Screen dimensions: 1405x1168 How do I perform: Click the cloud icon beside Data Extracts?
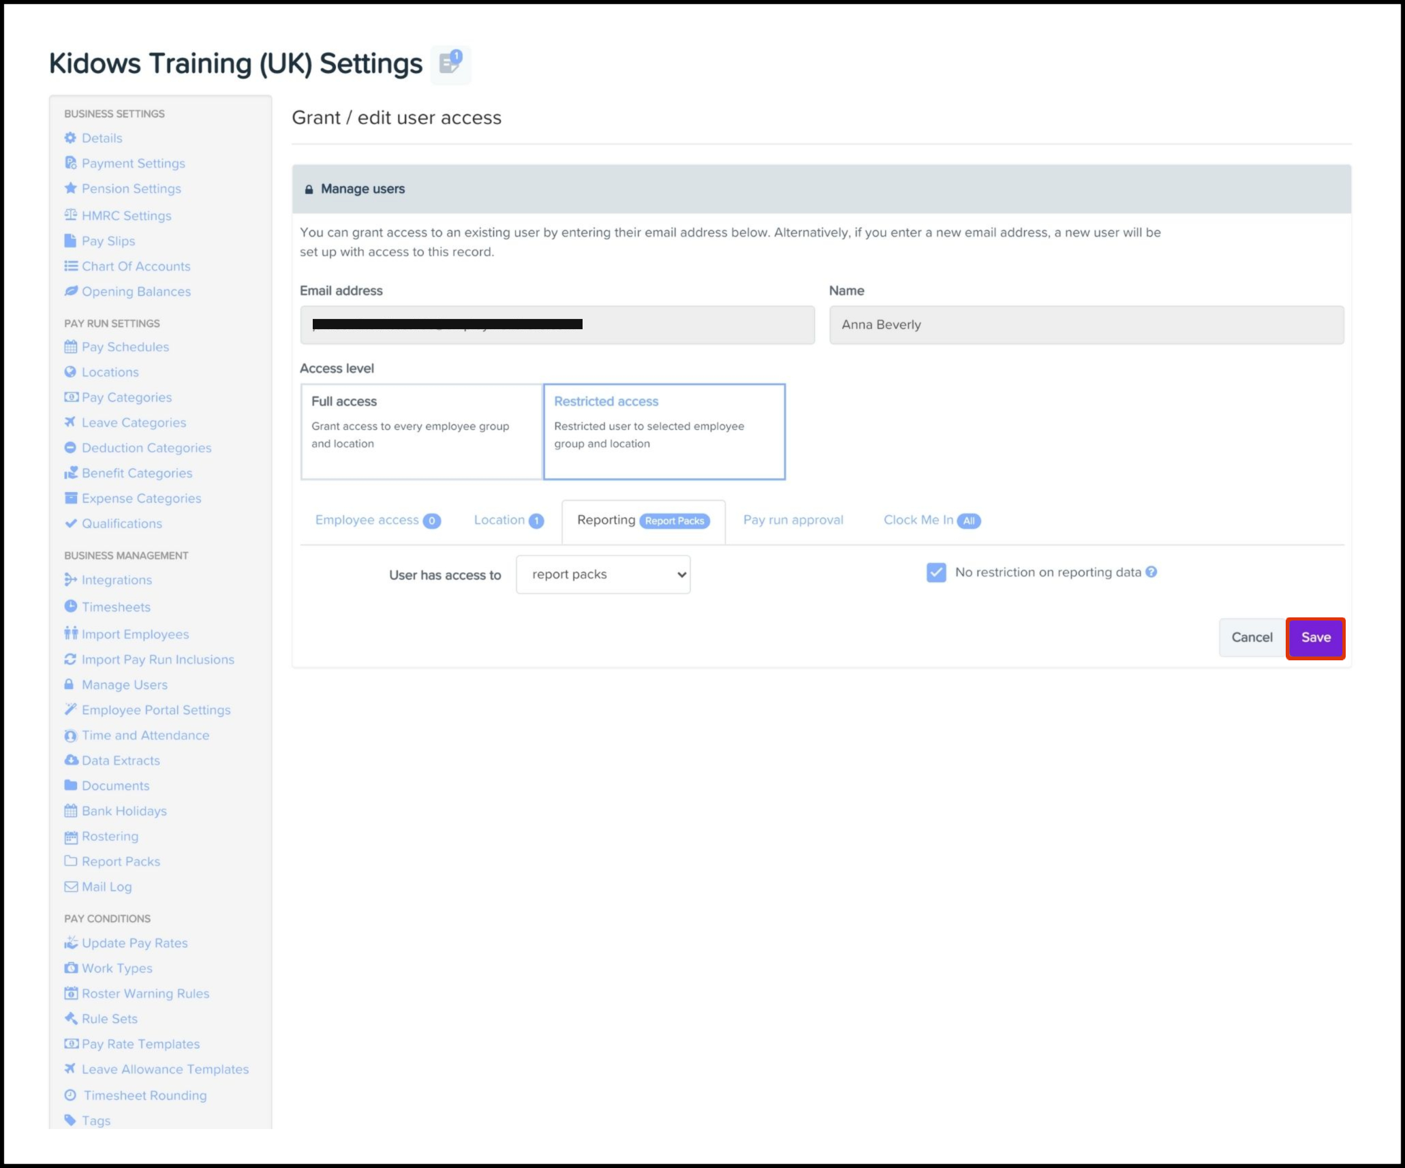pyautogui.click(x=71, y=760)
